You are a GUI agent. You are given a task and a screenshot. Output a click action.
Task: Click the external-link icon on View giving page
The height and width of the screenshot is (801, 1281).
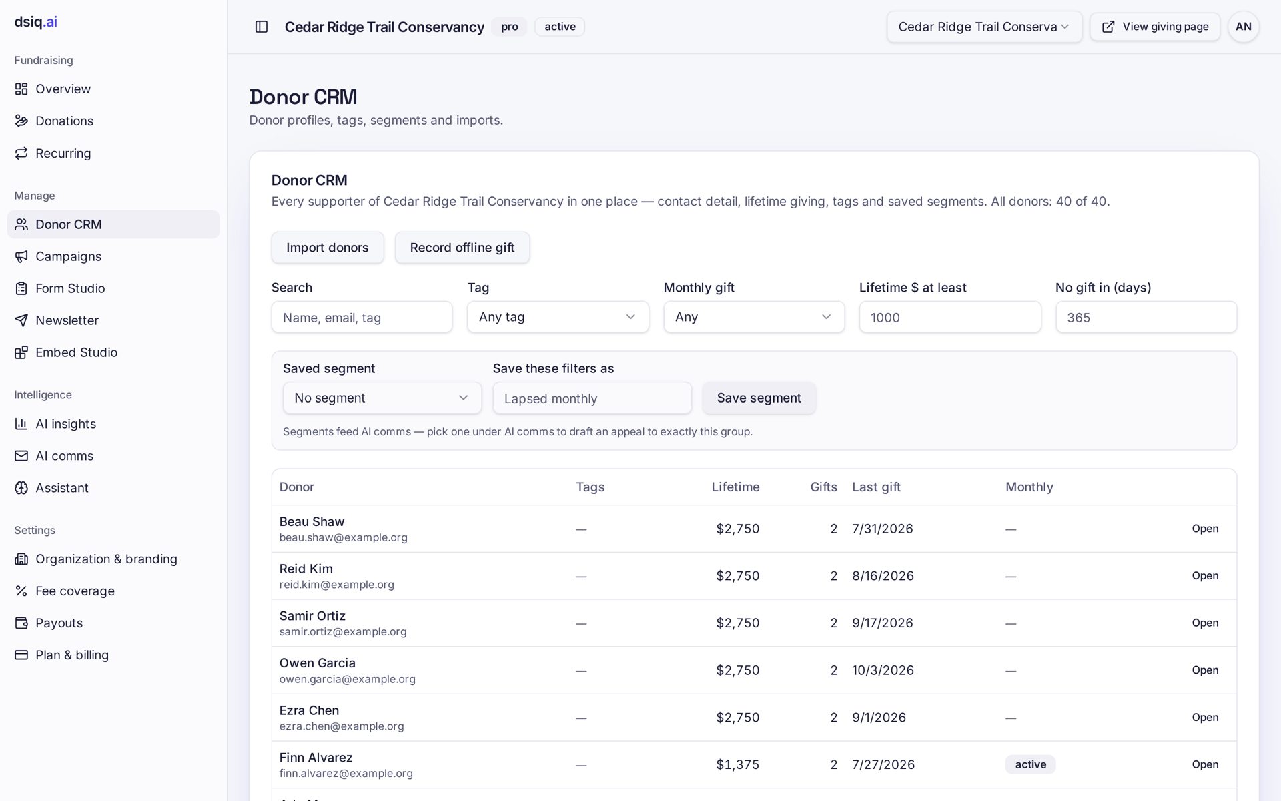(x=1108, y=27)
